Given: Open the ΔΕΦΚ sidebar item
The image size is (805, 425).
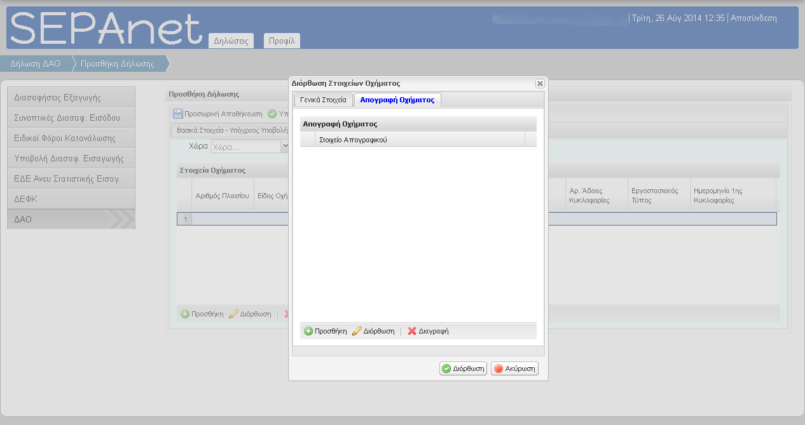Looking at the screenshot, I should pyautogui.click(x=71, y=199).
